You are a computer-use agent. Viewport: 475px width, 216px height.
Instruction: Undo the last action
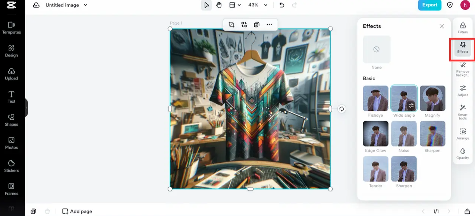[x=282, y=5]
